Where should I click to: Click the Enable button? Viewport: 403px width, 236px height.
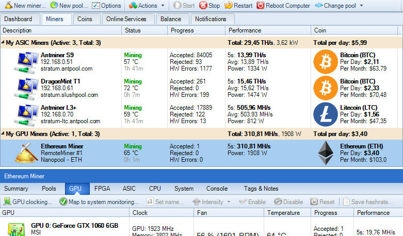point(252,202)
